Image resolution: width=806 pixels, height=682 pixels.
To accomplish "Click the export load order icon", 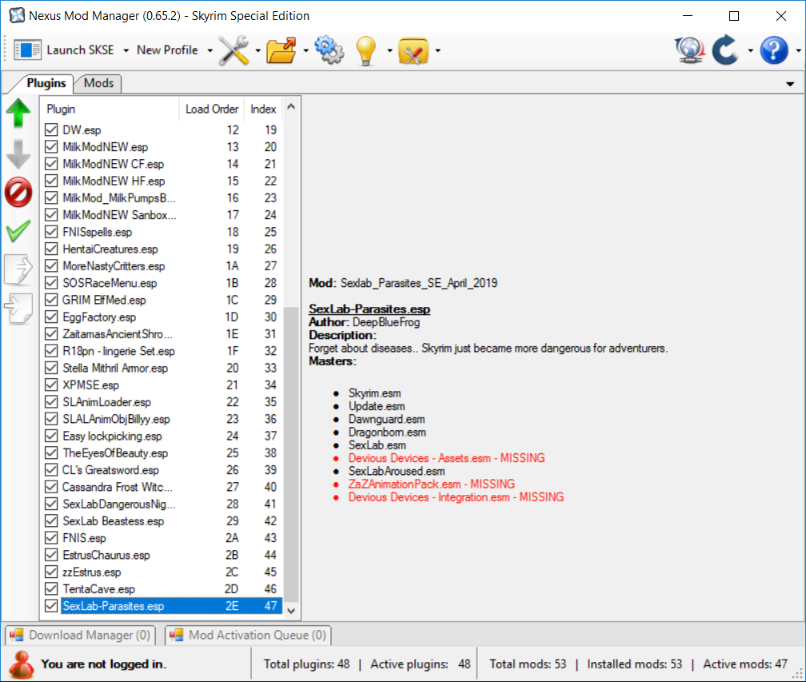I will [18, 269].
